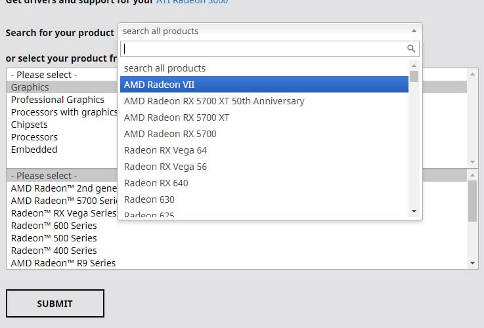Select AMD Radeon VII option
This screenshot has width=484, height=328.
[264, 85]
